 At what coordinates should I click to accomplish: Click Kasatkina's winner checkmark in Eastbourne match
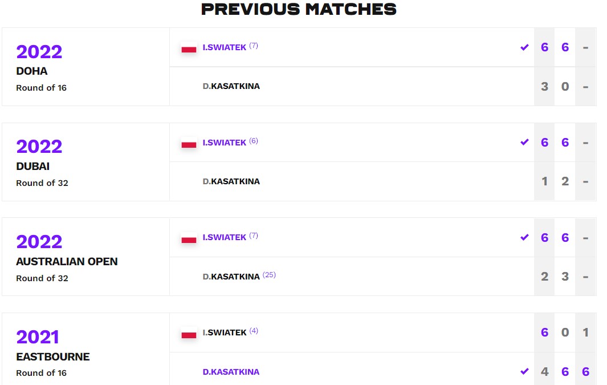tap(524, 372)
